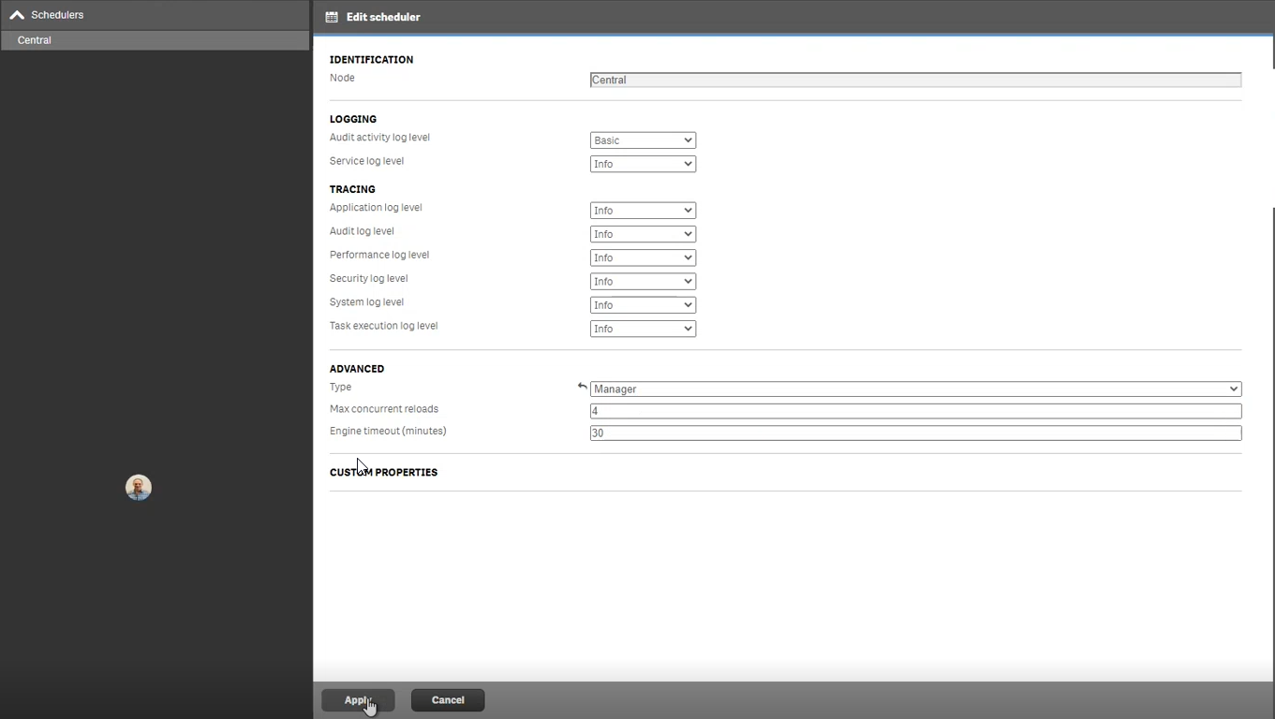This screenshot has width=1275, height=719.
Task: Click the LOGGING section heading
Action: pyautogui.click(x=353, y=119)
